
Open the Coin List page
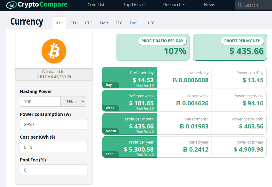96,5
